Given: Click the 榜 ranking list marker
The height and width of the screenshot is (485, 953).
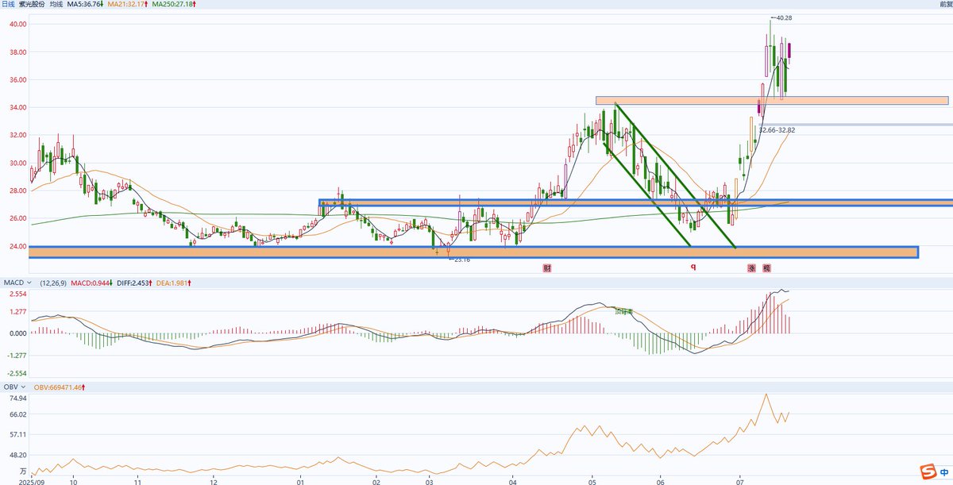Looking at the screenshot, I should click(x=766, y=268).
